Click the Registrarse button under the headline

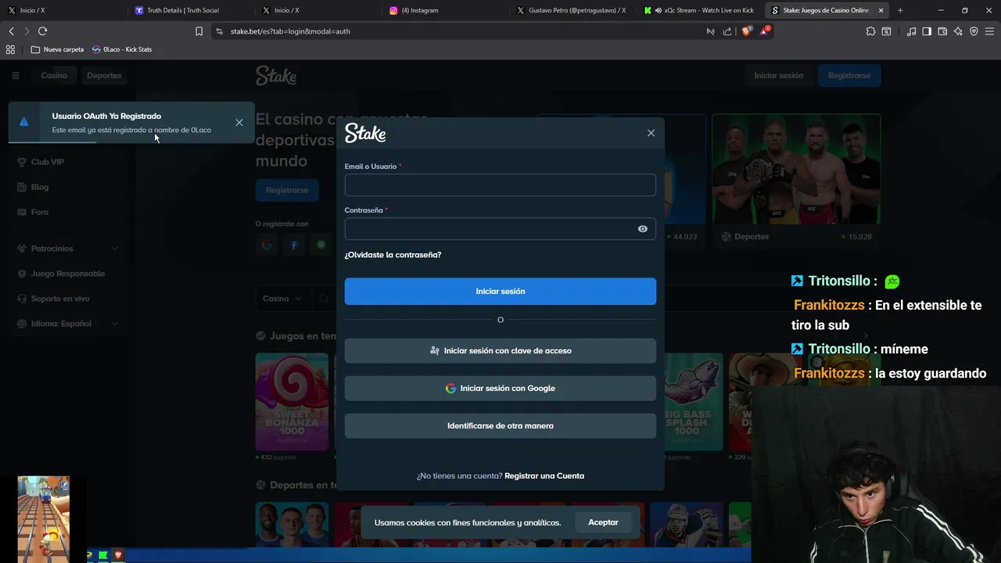[x=287, y=190]
